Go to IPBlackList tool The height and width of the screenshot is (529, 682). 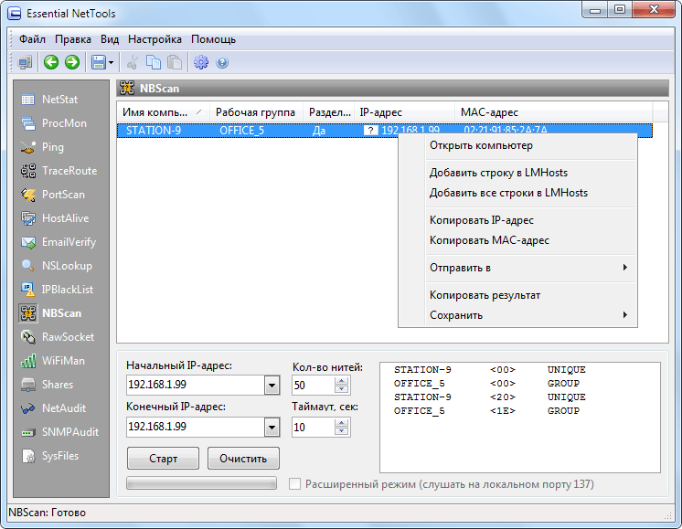tap(57, 290)
